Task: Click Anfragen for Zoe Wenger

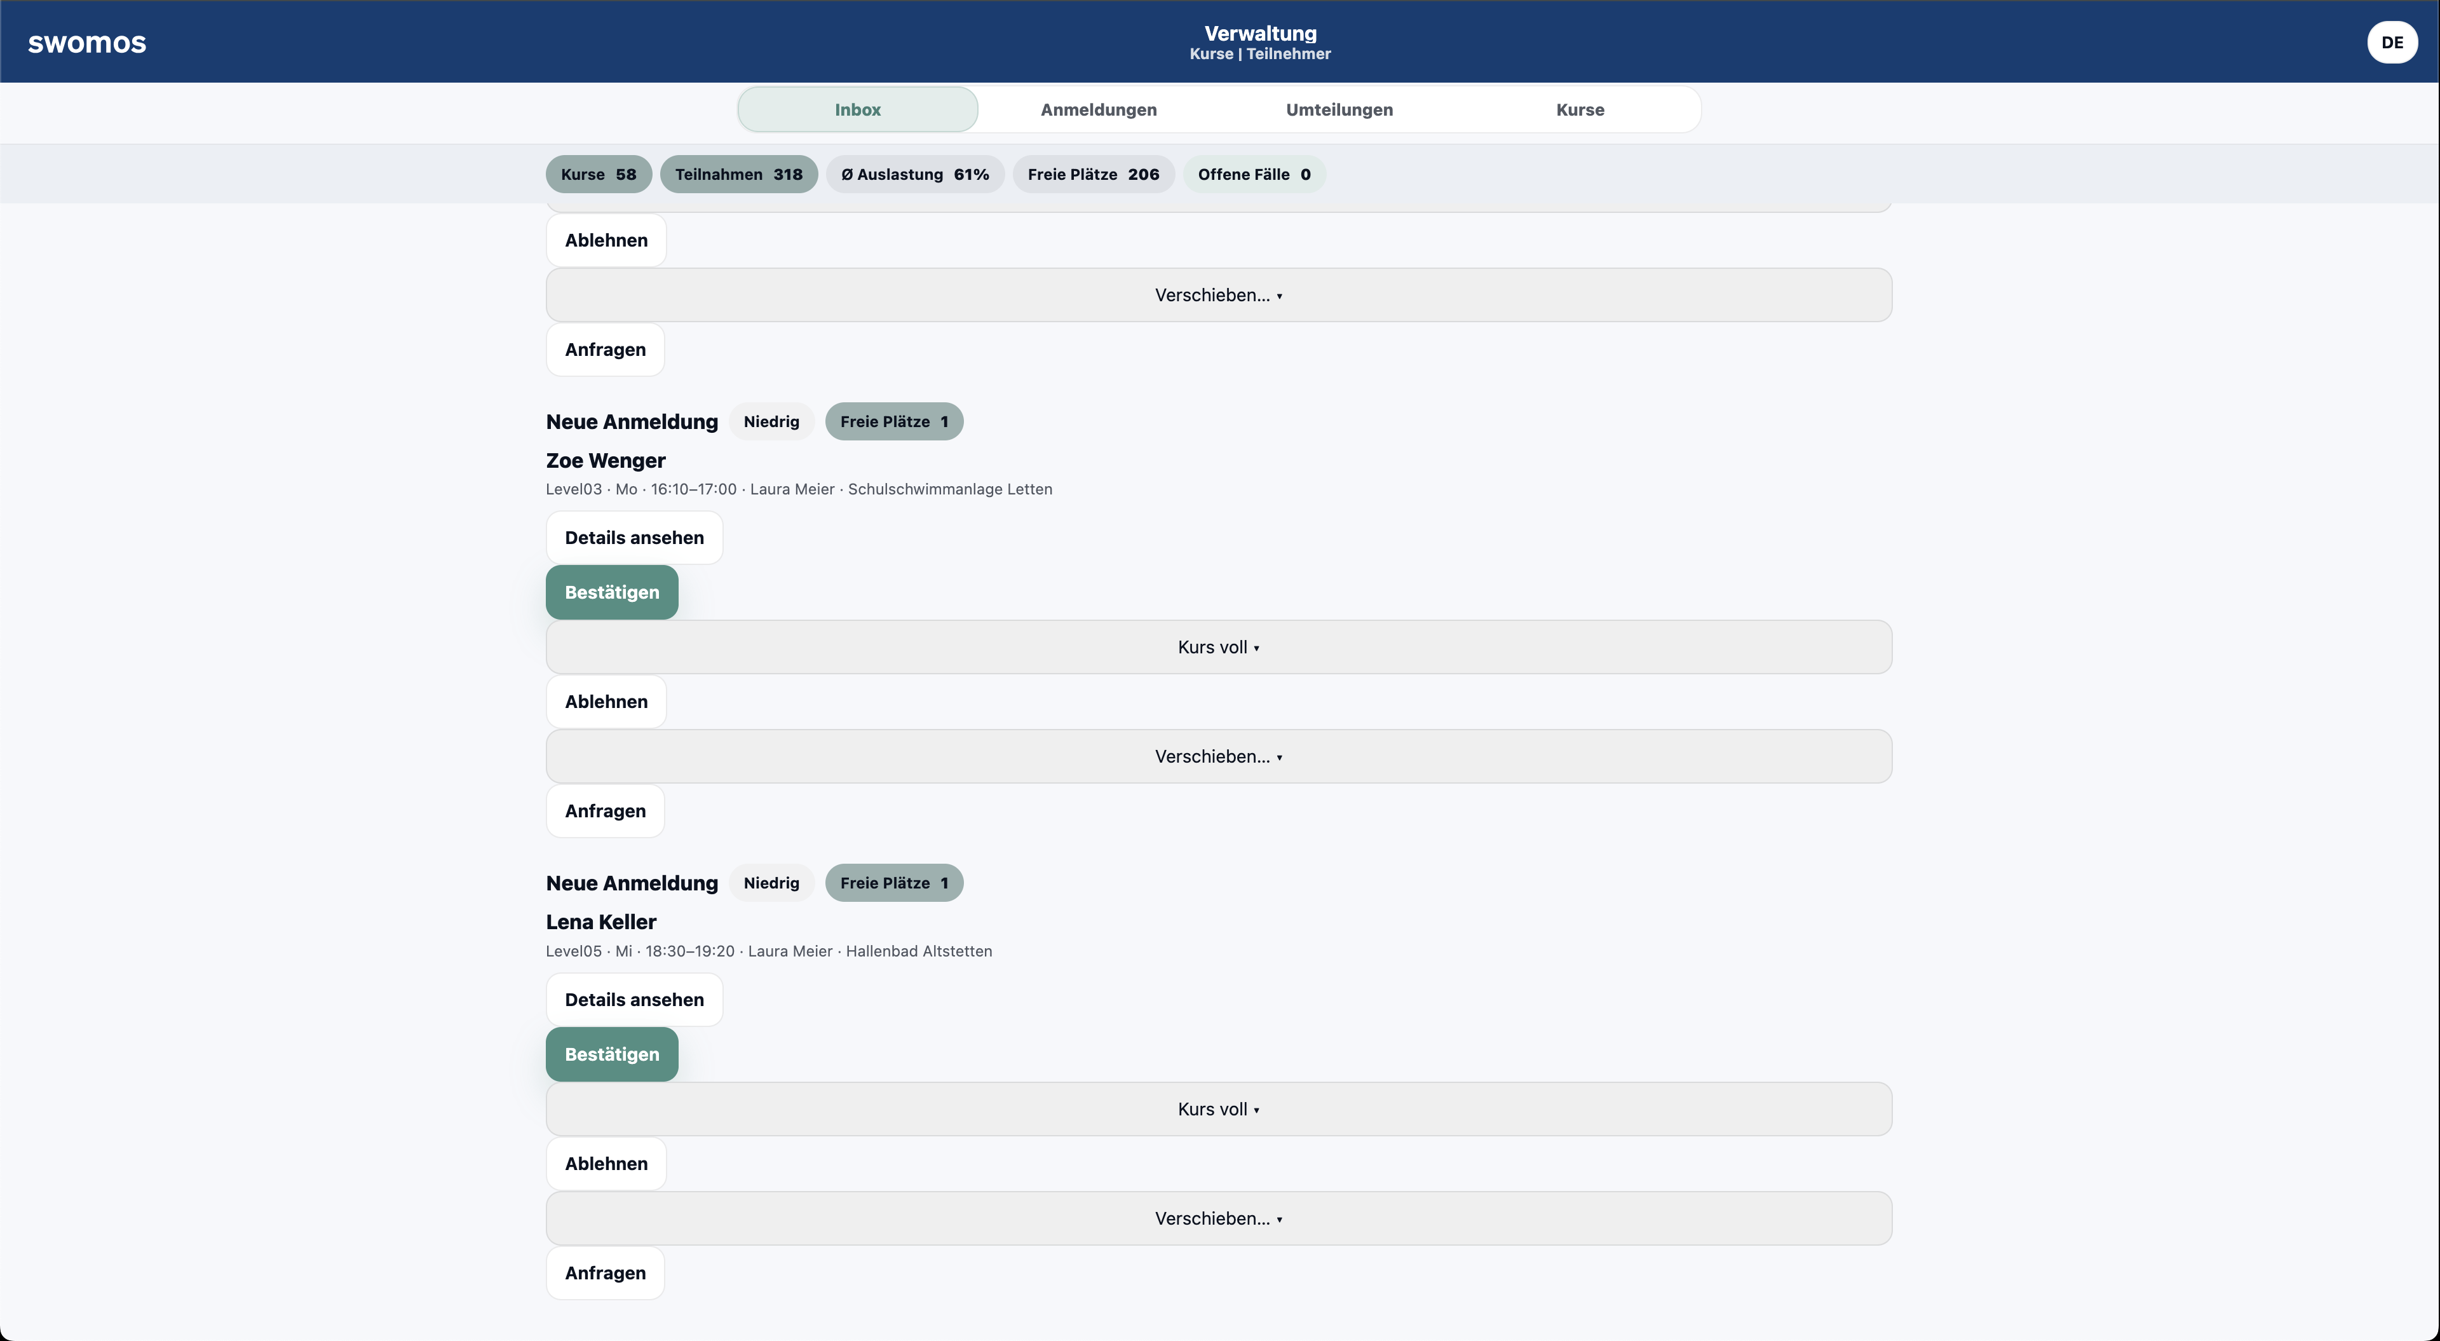Action: pos(606,811)
